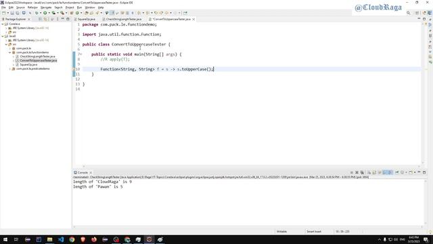The image size is (433, 244).
Task: Click the Windows Start button
Action: tap(5, 239)
